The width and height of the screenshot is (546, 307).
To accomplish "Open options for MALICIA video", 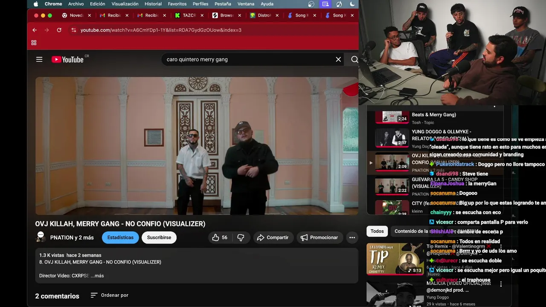I will coord(501,284).
